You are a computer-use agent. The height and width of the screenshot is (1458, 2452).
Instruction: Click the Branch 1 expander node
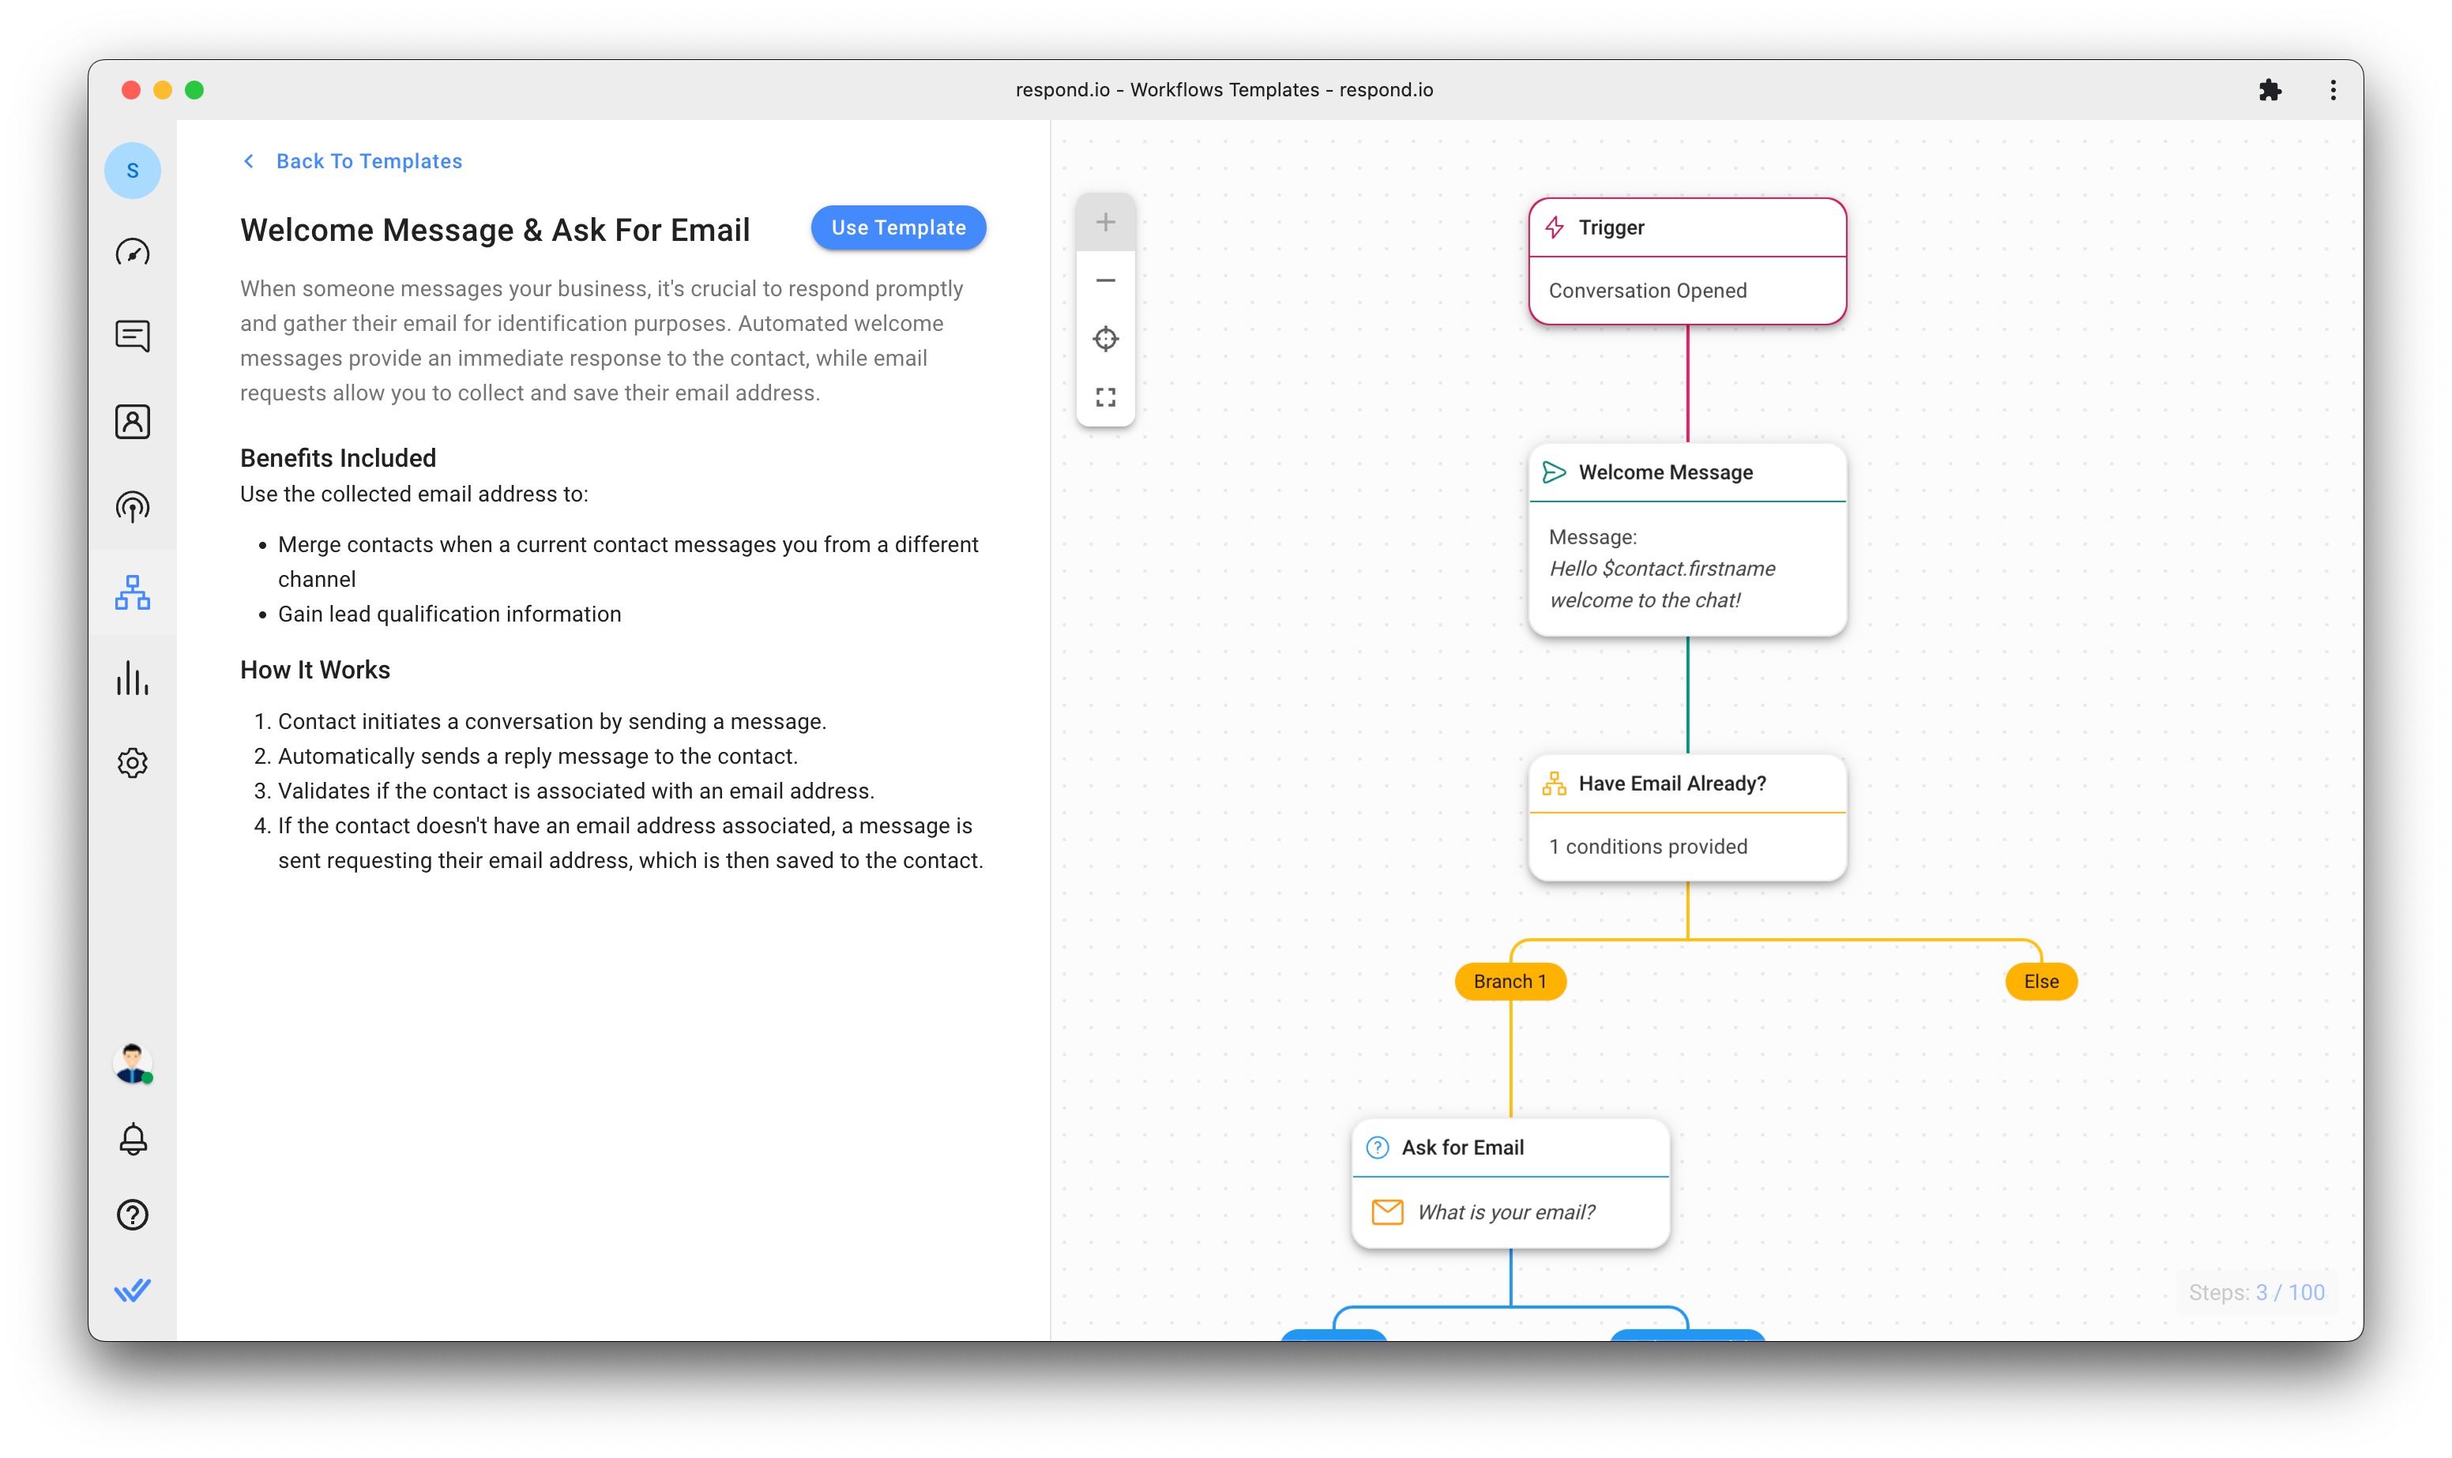point(1510,981)
